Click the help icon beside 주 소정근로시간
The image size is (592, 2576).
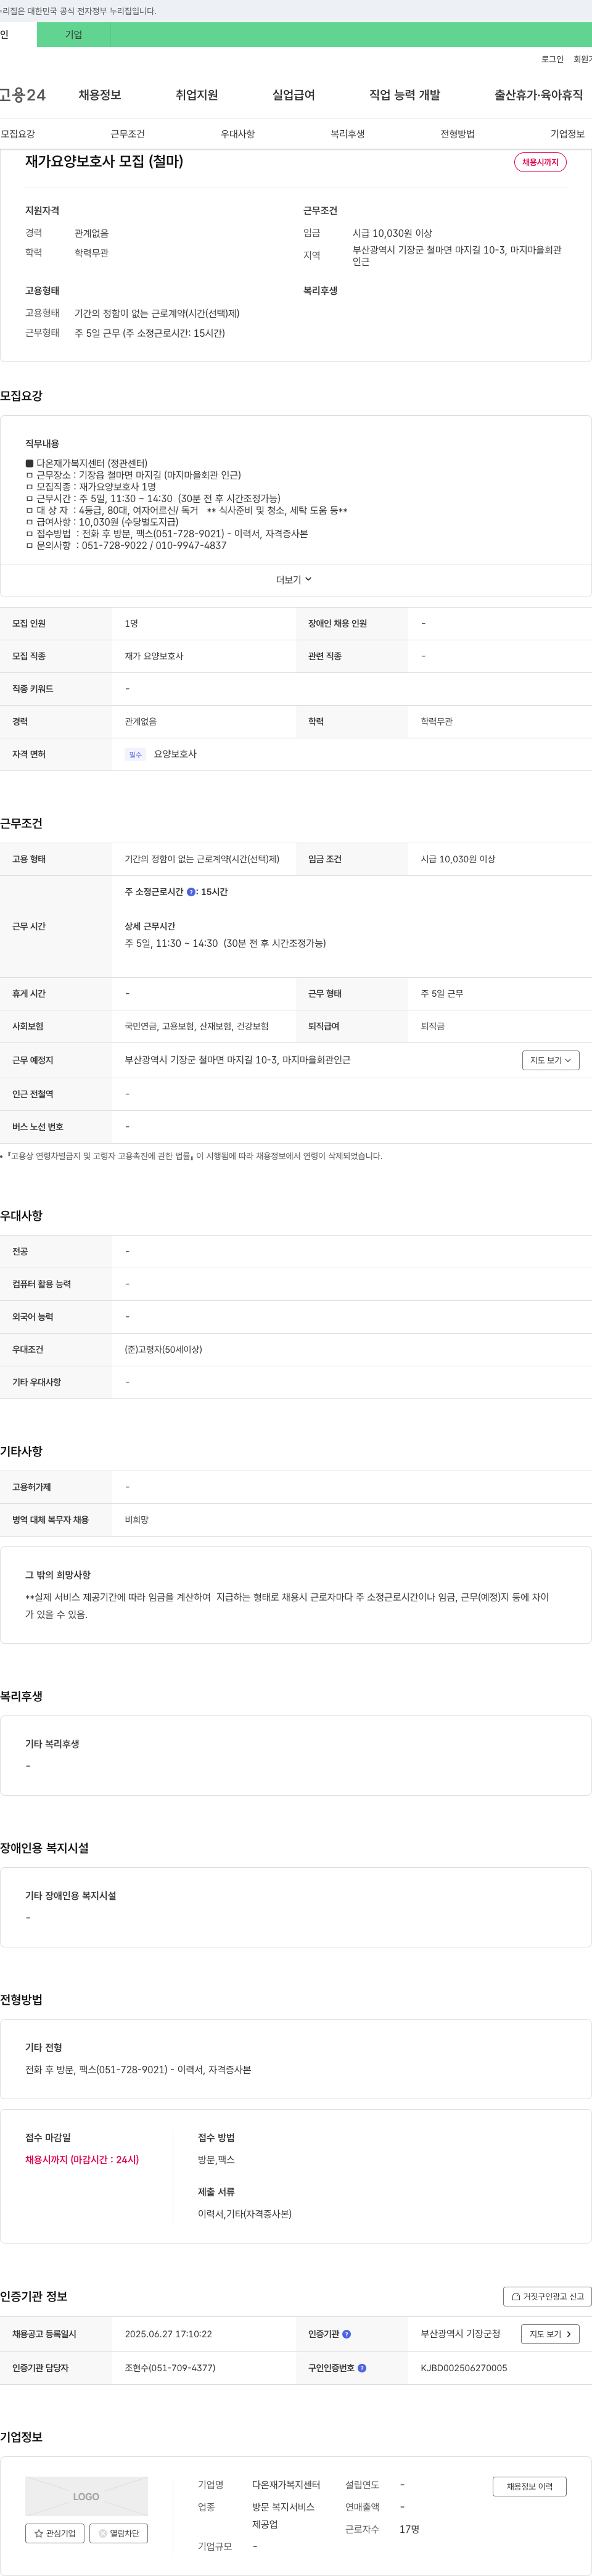click(191, 892)
